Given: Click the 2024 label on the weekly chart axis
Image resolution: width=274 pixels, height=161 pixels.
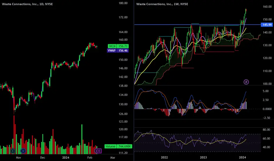Looking at the screenshot, I should (242, 157).
